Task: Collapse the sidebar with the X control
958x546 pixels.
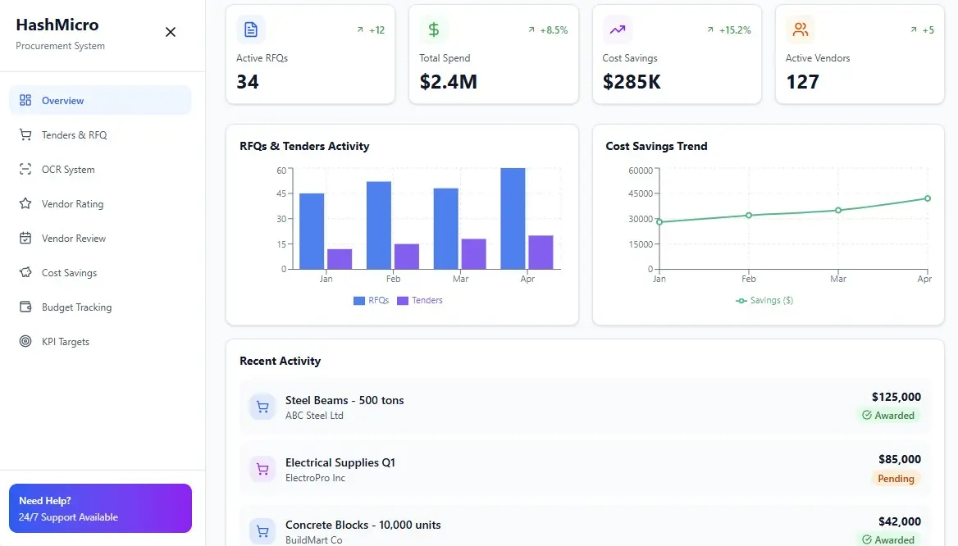Action: point(170,32)
